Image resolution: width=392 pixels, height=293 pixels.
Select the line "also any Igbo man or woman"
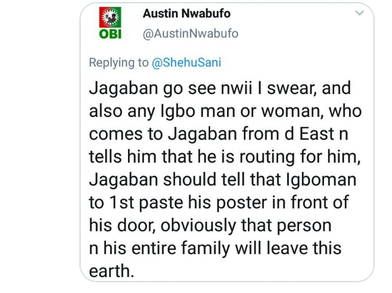tap(225, 111)
